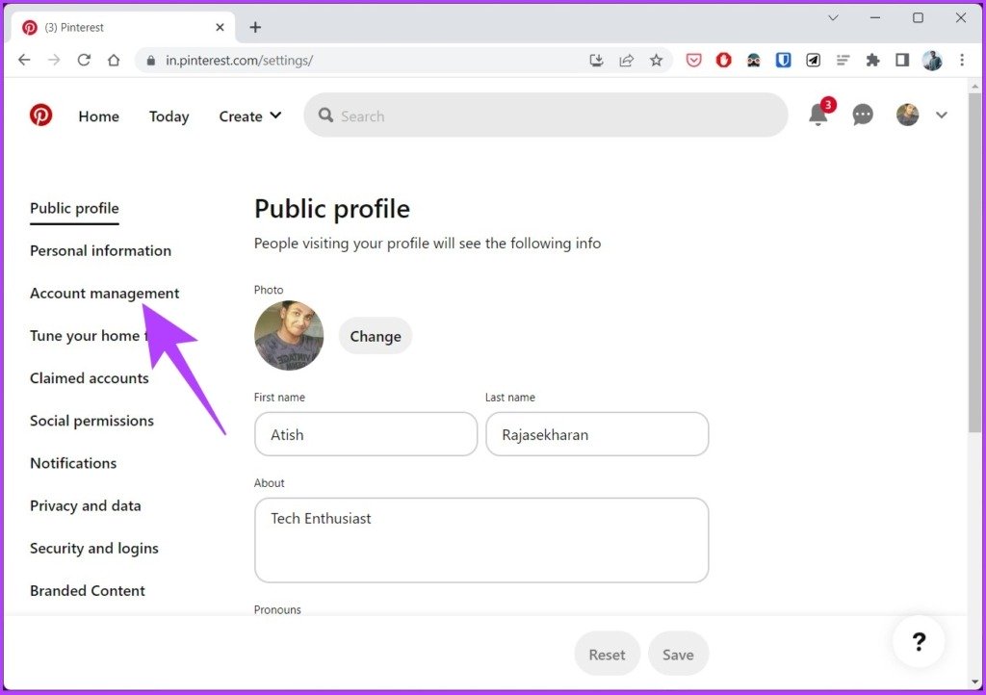The width and height of the screenshot is (986, 695).
Task: Open the Chrome three-dot menu
Action: click(x=962, y=61)
